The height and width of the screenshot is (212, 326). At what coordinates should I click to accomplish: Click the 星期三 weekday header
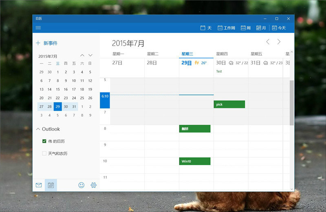tap(187, 54)
